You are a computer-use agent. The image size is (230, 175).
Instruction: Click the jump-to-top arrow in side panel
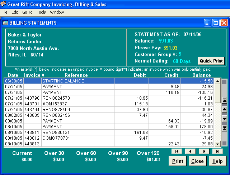[x=225, y=100]
